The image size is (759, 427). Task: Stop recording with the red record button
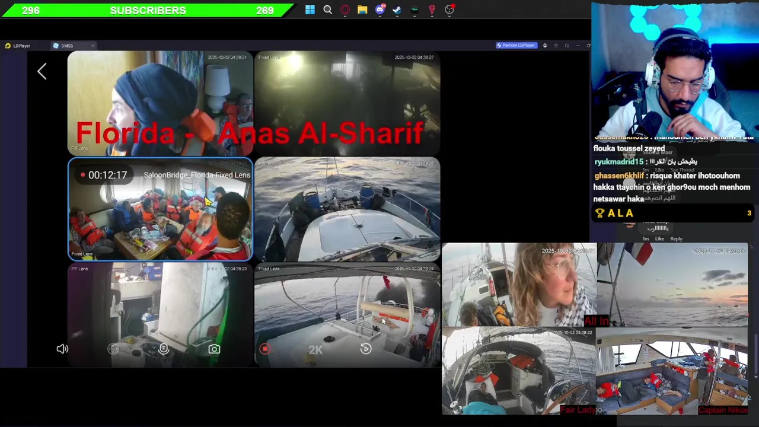point(265,349)
